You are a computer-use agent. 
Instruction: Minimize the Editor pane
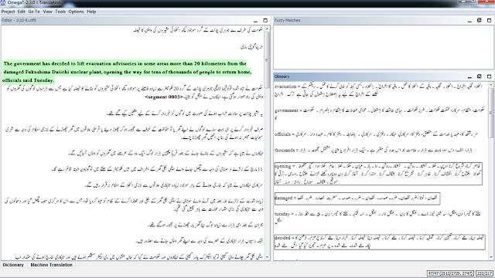click(255, 21)
